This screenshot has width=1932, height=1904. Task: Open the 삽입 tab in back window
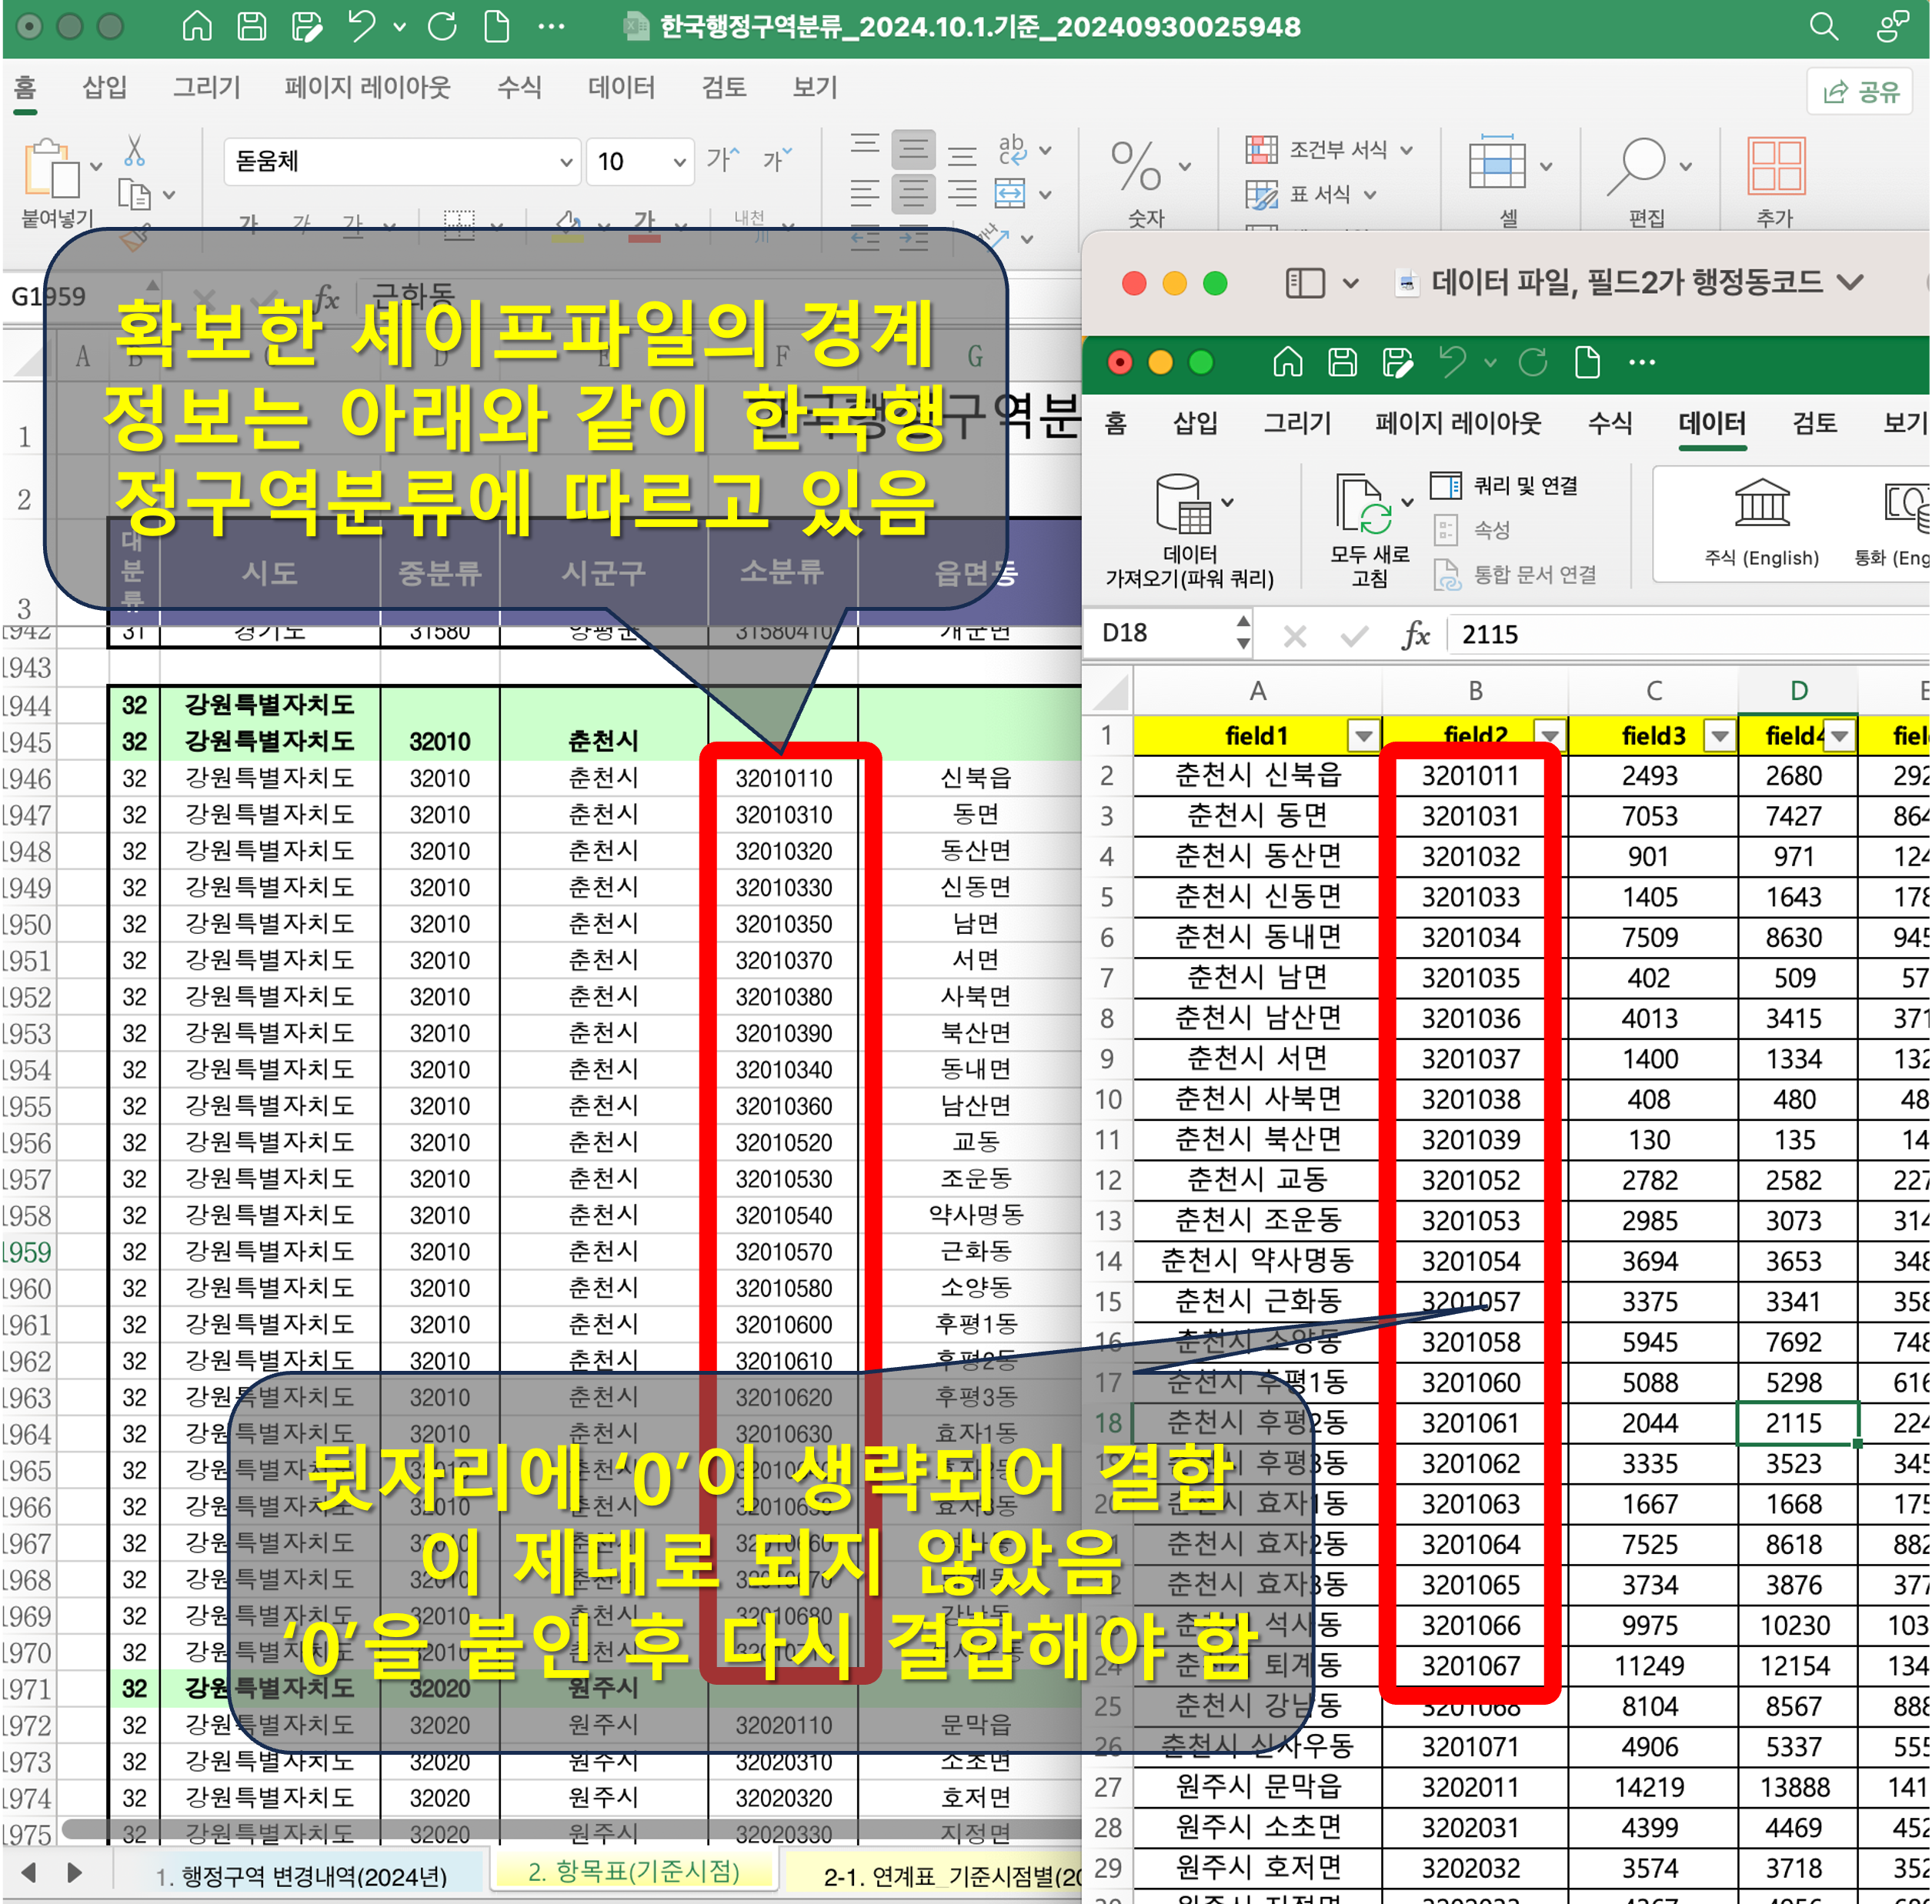pos(104,88)
